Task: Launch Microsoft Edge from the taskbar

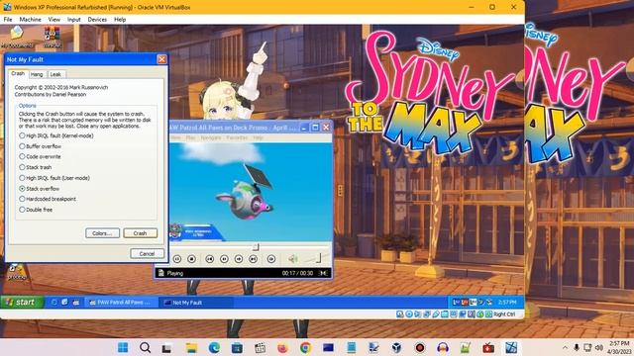Action: tap(214, 347)
